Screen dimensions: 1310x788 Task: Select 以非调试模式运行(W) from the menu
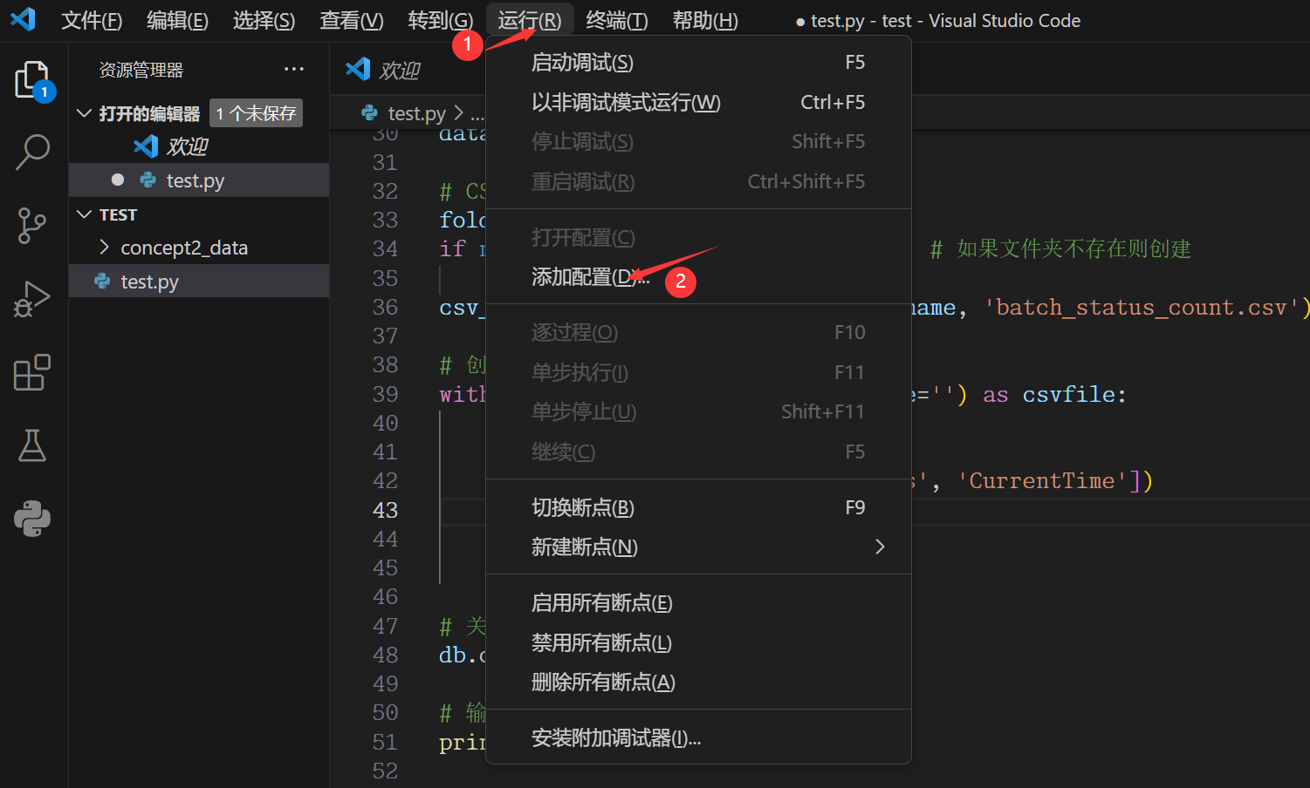(x=626, y=101)
